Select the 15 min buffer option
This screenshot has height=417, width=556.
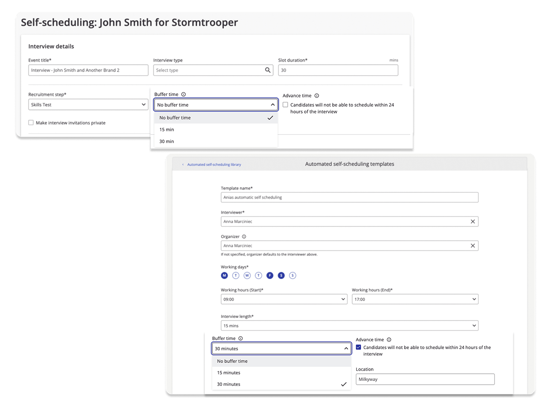pyautogui.click(x=167, y=130)
